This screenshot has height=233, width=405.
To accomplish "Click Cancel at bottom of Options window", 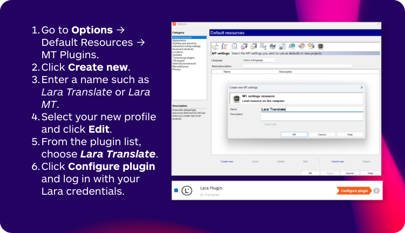I will pos(349,173).
